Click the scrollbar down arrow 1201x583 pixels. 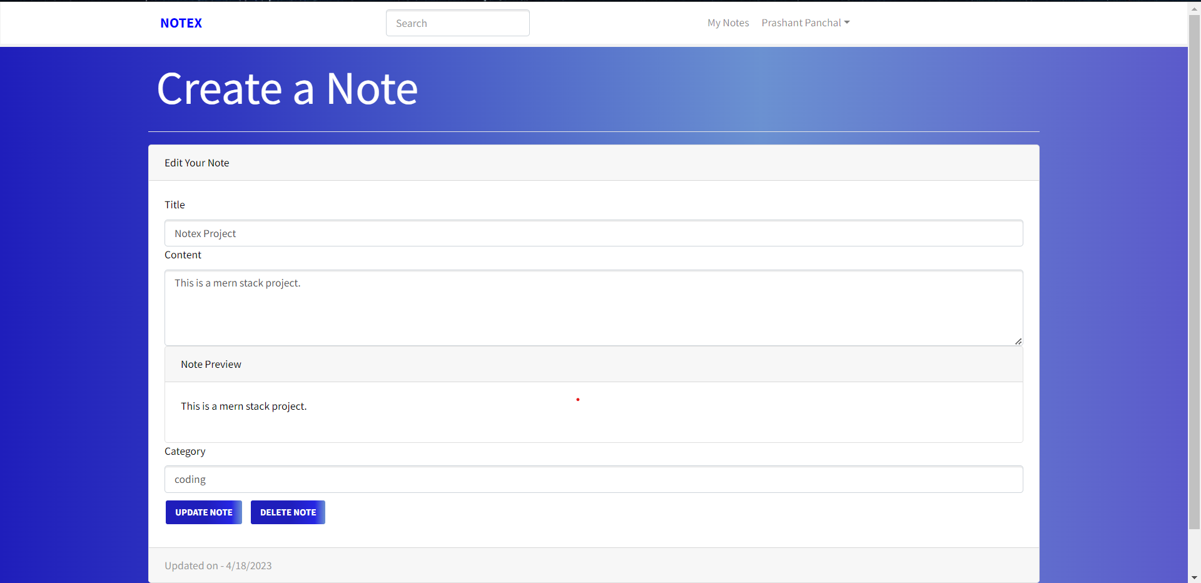pyautogui.click(x=1193, y=577)
